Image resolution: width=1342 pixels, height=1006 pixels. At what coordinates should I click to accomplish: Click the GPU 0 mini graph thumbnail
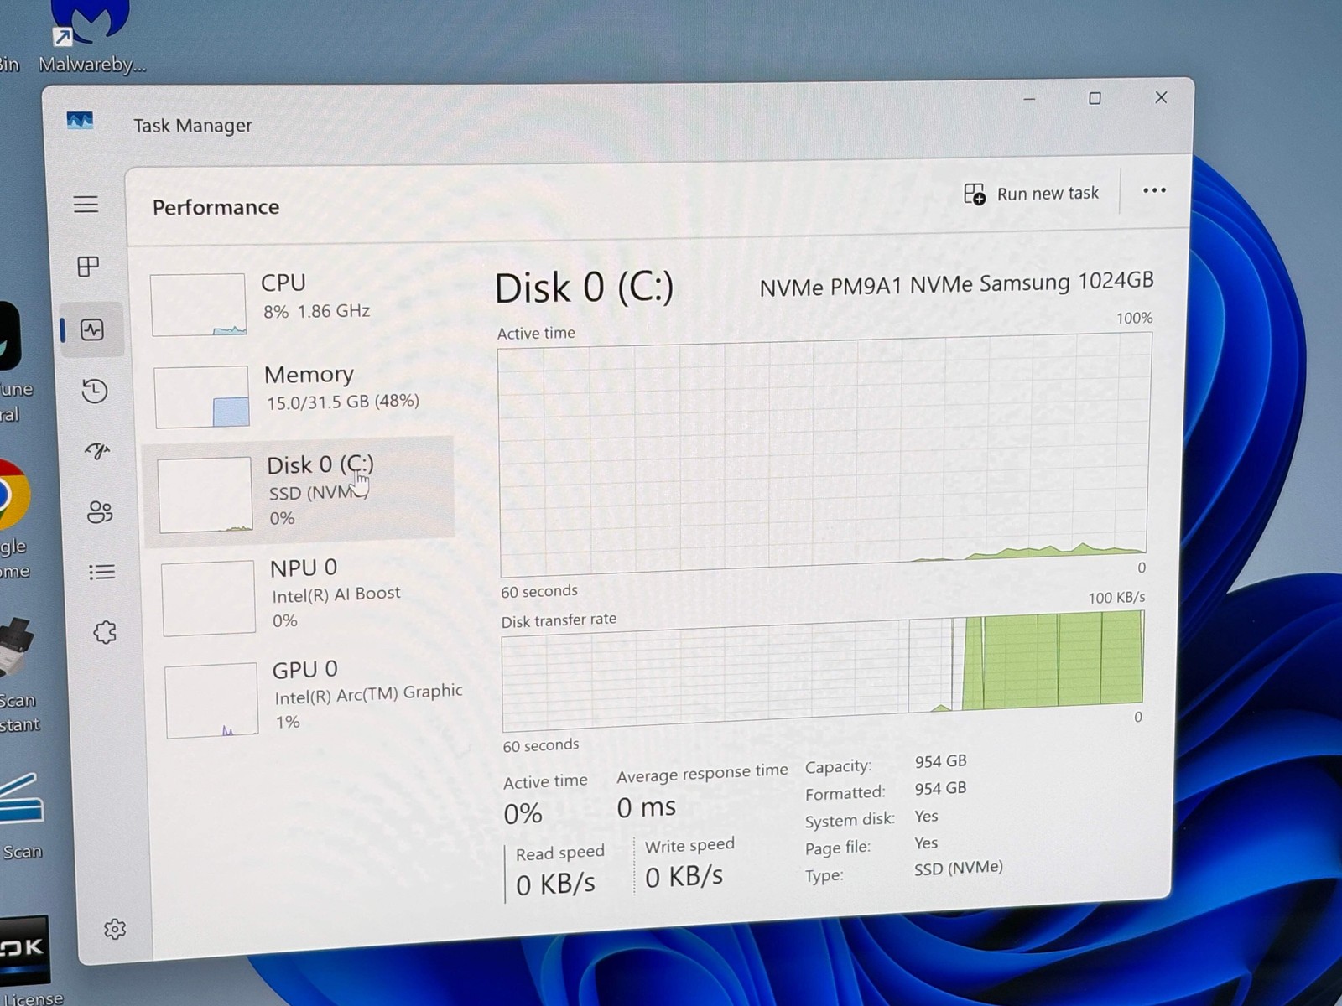pos(211,701)
